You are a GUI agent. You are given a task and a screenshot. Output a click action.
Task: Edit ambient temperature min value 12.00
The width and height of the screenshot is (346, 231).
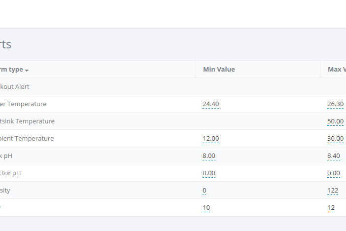click(x=211, y=138)
